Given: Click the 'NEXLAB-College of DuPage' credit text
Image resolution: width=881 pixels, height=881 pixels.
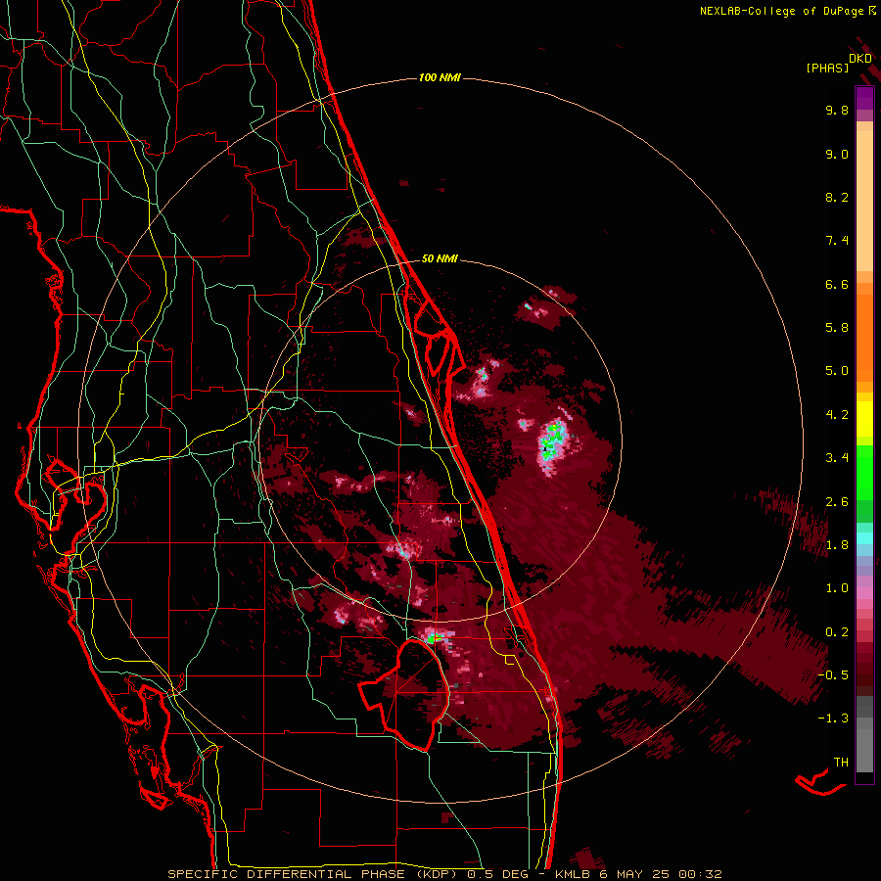Looking at the screenshot, I should [x=782, y=11].
